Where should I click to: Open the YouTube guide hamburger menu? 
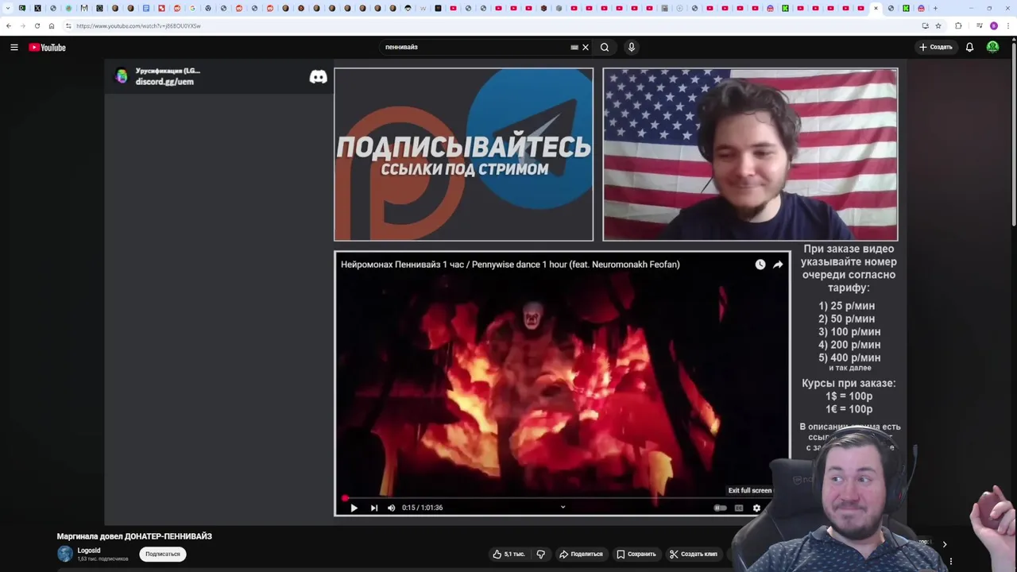(14, 48)
